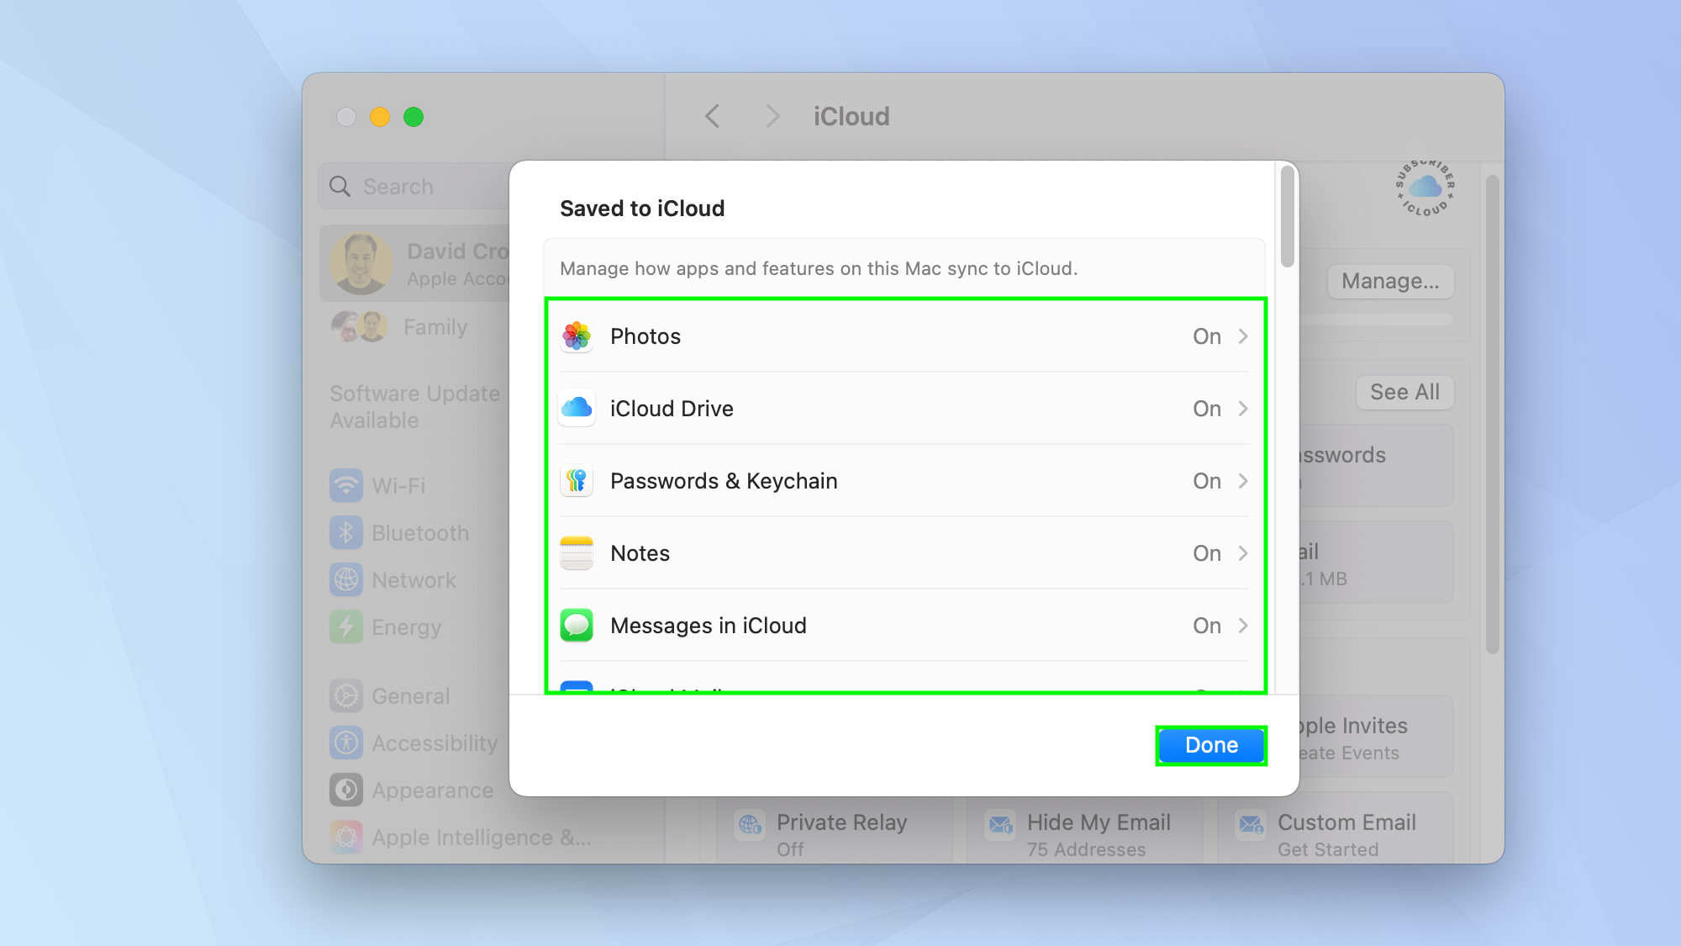Click the iCloud subscriber badge logo

pyautogui.click(x=1424, y=190)
